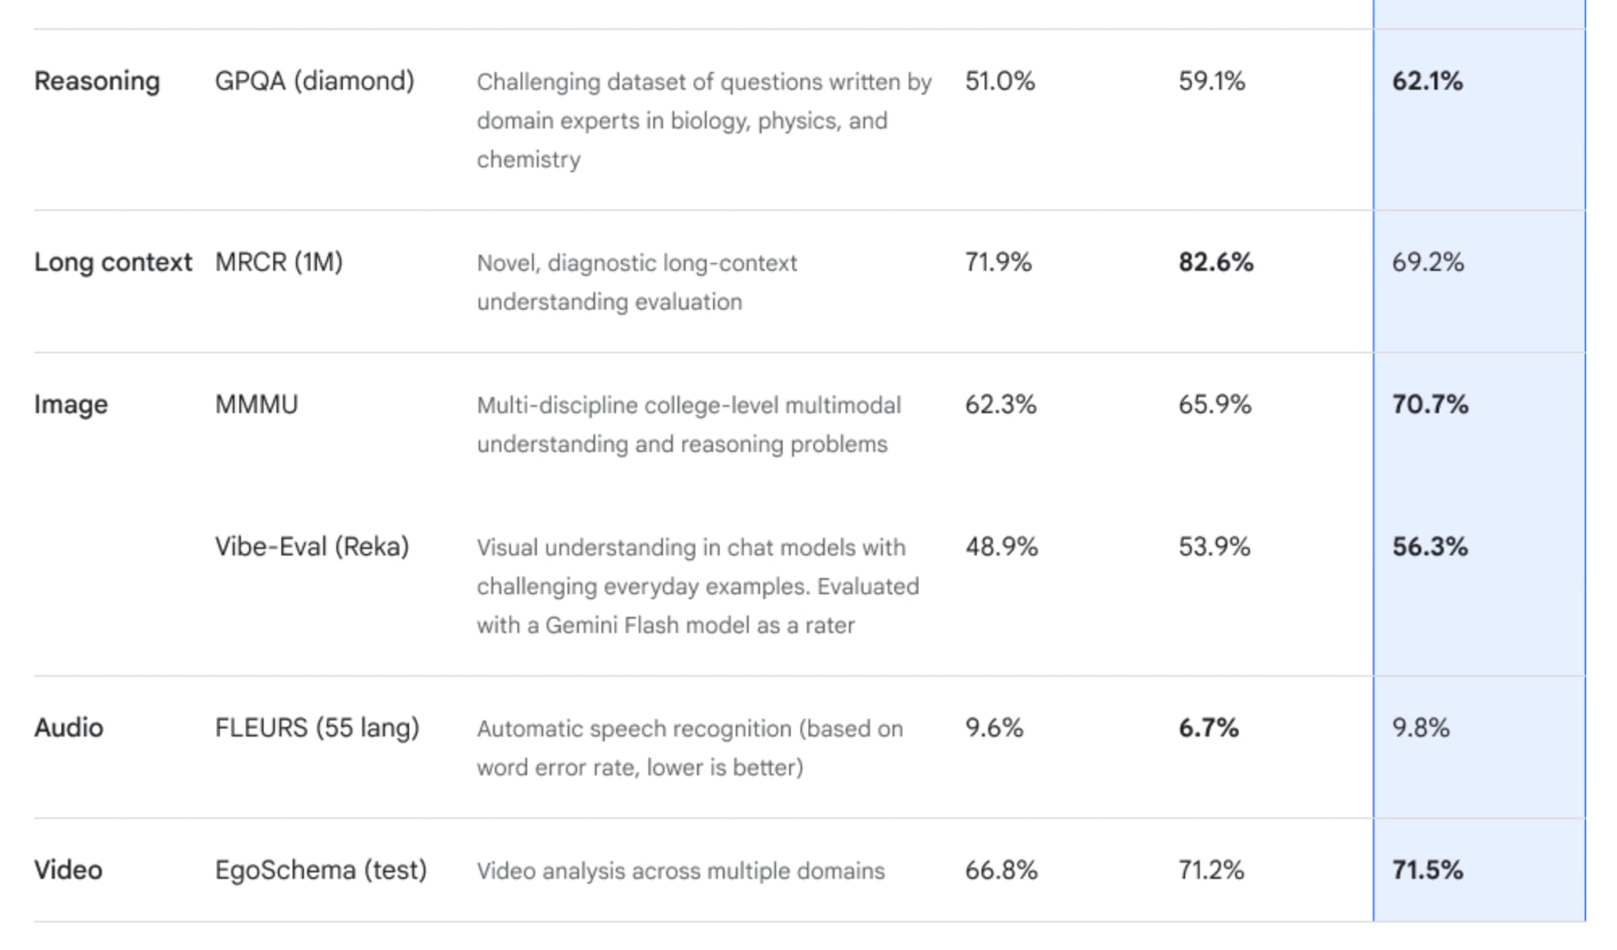Select the bold 70.7% MMMU score
Image resolution: width=1617 pixels, height=950 pixels.
tap(1430, 404)
